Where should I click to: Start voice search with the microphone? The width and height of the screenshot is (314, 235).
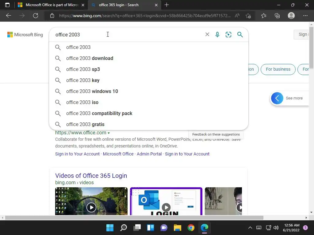point(217,35)
